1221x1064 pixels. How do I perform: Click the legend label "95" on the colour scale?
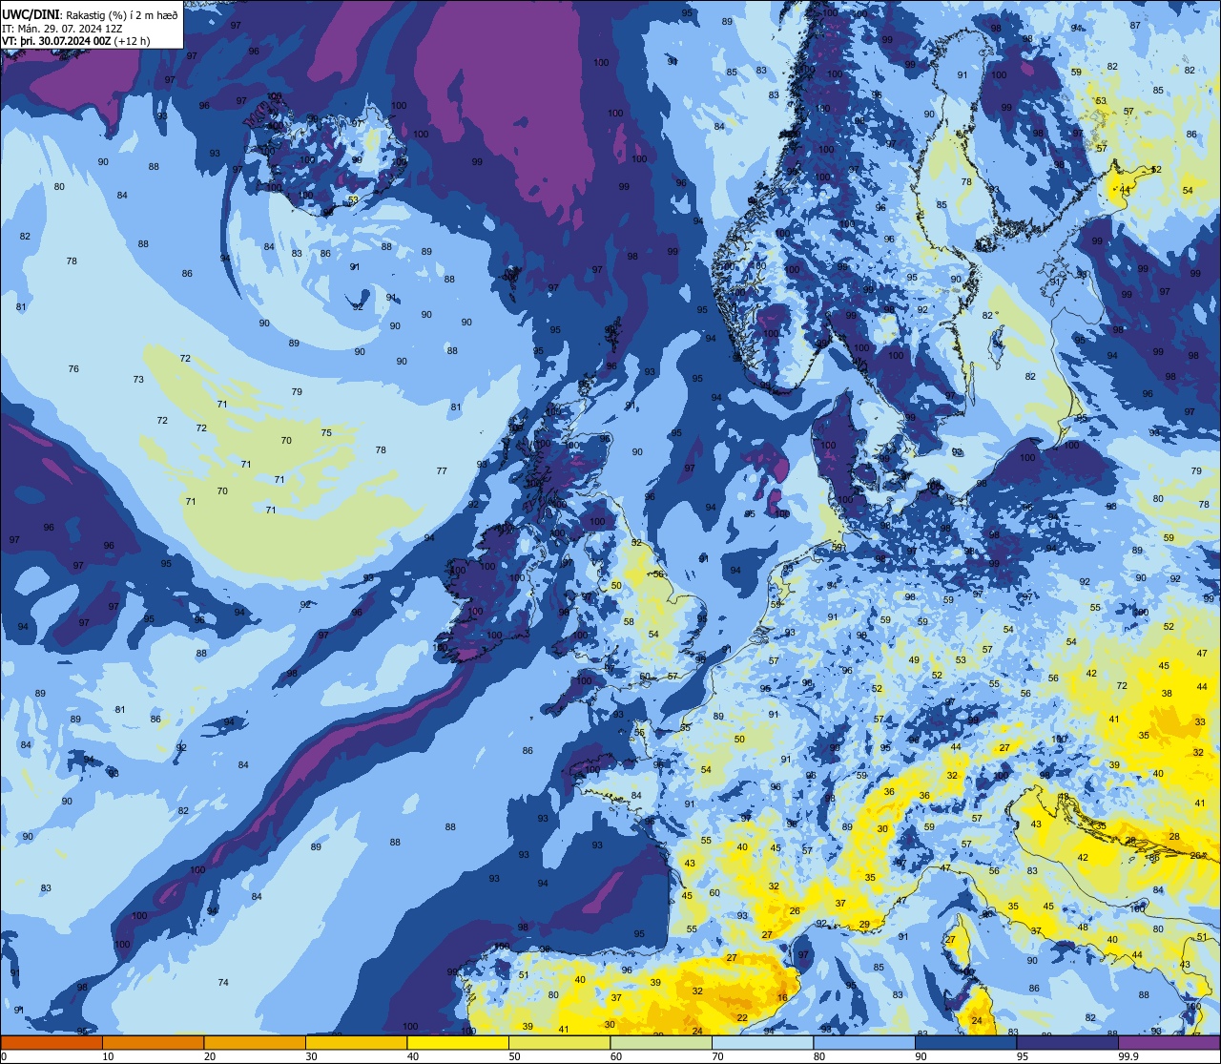coord(1022,1055)
